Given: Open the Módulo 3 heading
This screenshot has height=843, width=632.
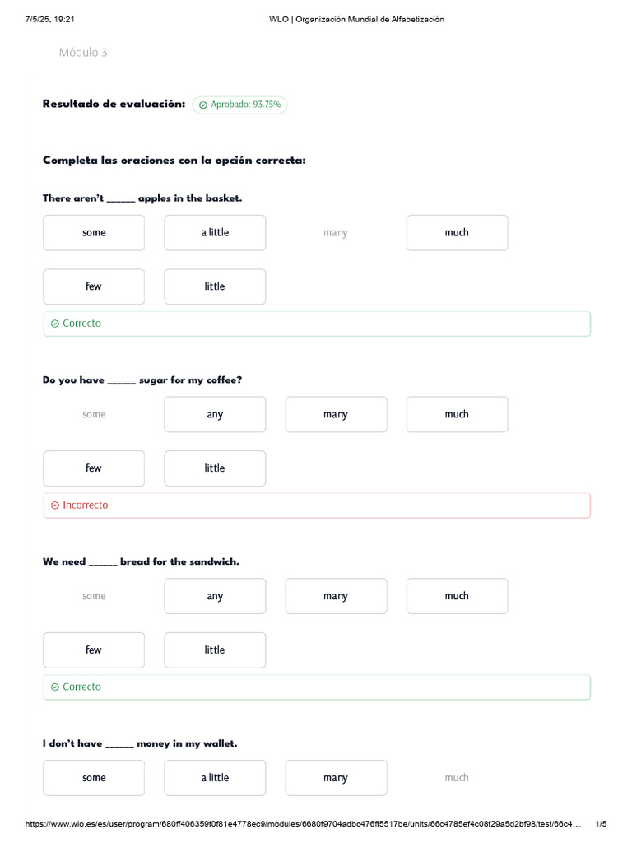Looking at the screenshot, I should [83, 53].
